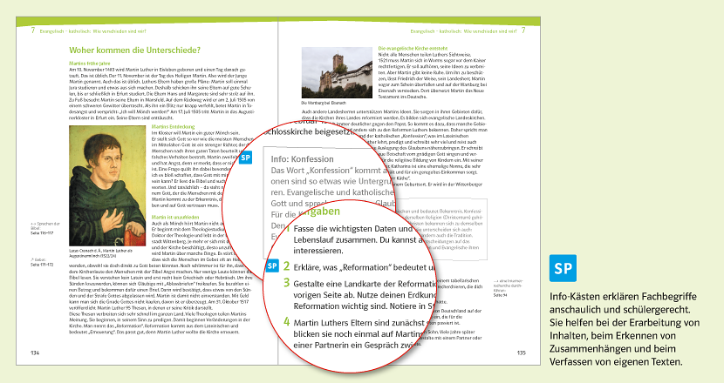Click task 3 "Gestalte eine Landkarte der Reformation"
This screenshot has height=383, width=724.
(x=365, y=284)
